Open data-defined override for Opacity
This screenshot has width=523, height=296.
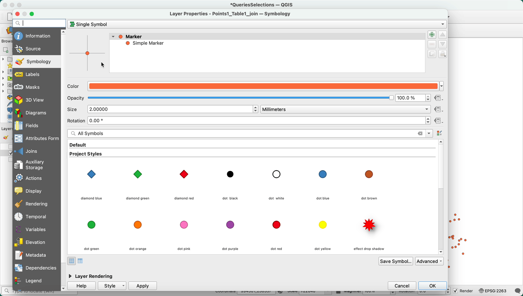click(x=438, y=98)
